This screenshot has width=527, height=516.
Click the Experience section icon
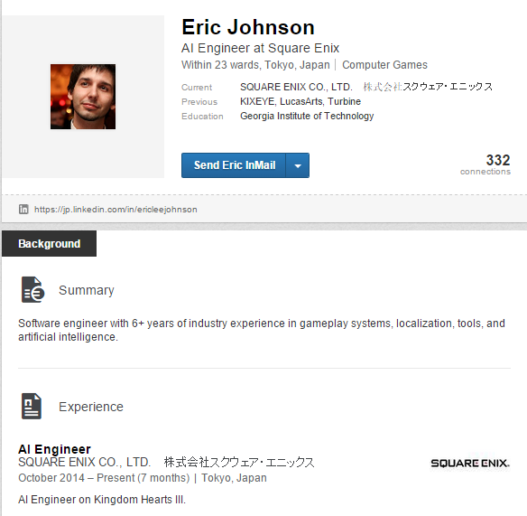32,406
